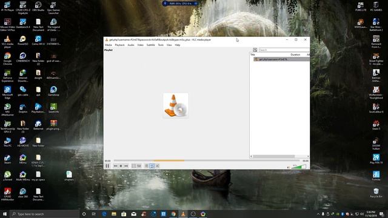Screen dimensions: 388x218
Task: Open OBS Studio desktop shortcut
Action: click(38, 7)
